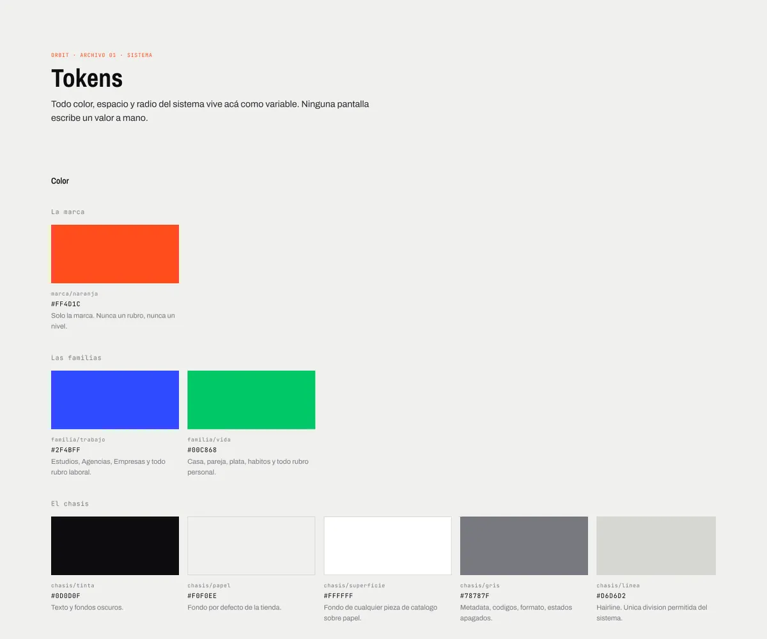
Task: Pick the chasis/gris gray swatch
Action: (x=524, y=546)
